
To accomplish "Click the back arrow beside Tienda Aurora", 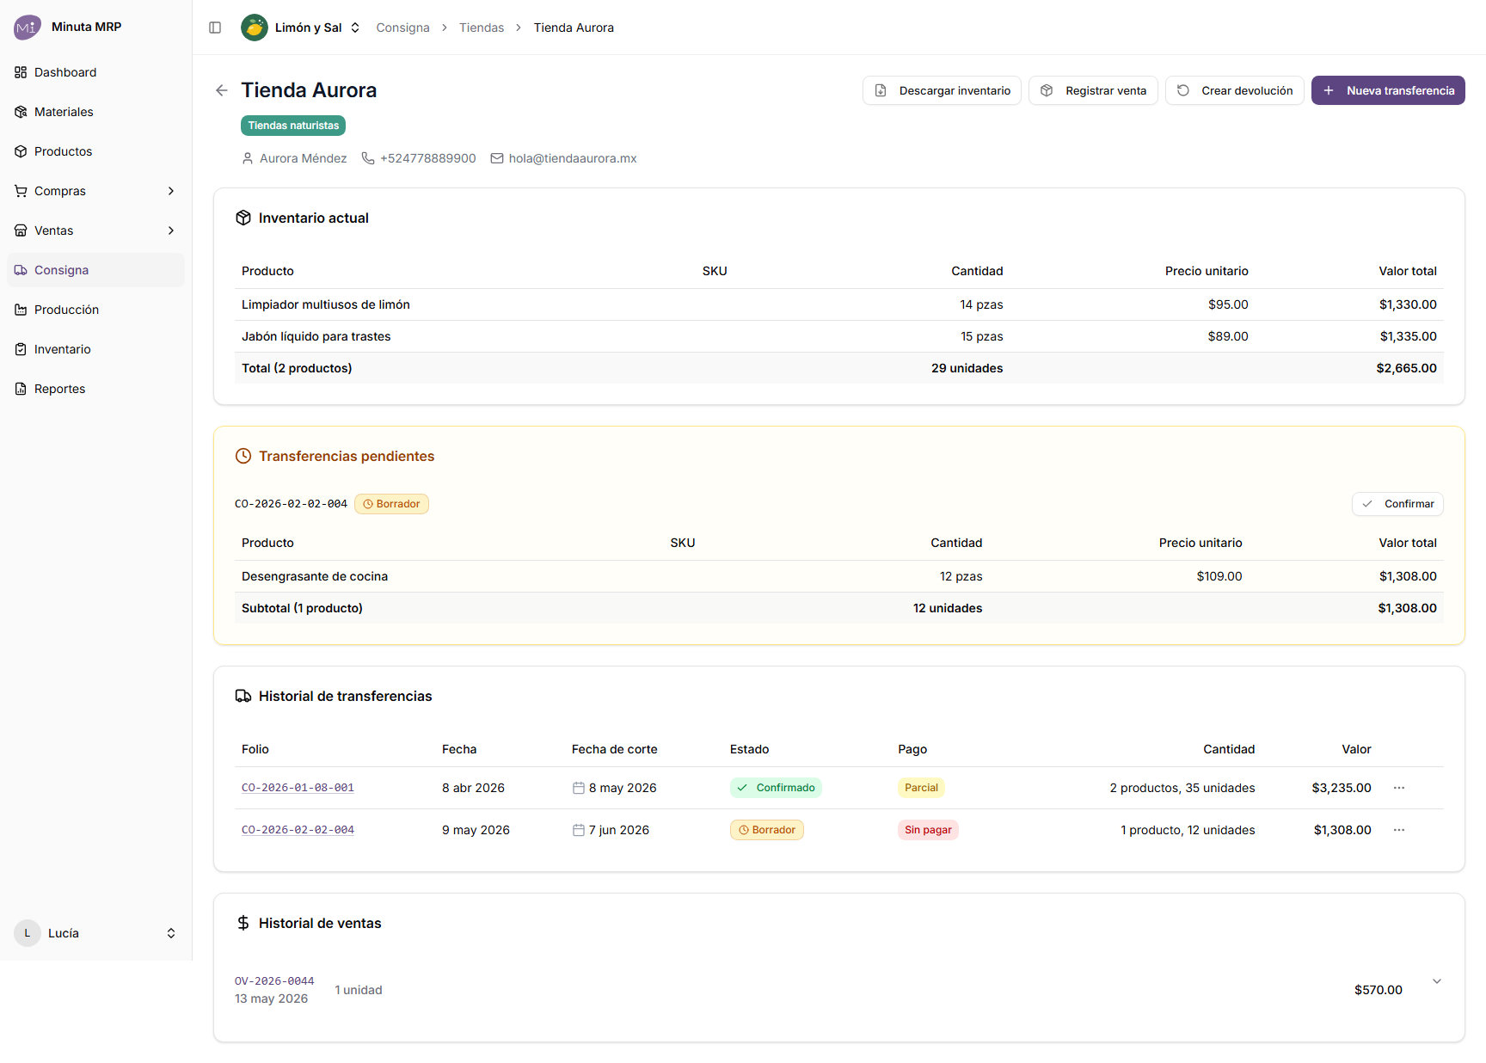I will click(222, 90).
